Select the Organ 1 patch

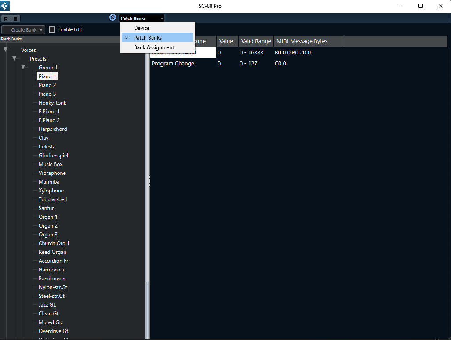pos(48,217)
